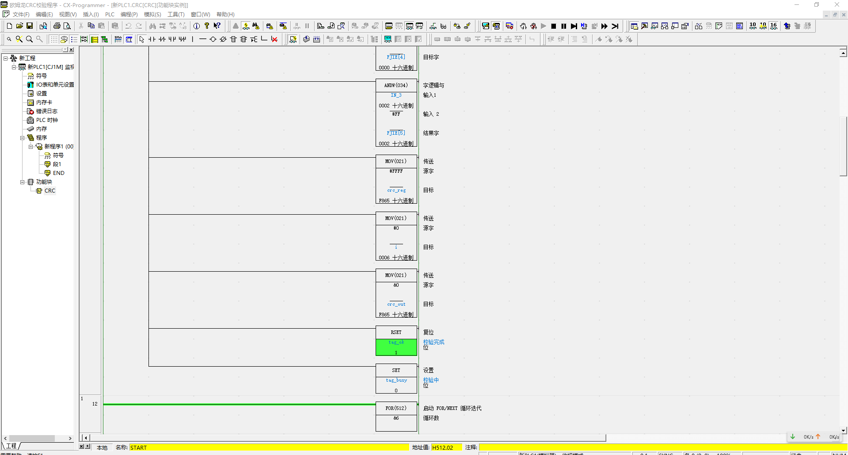The height and width of the screenshot is (455, 848).
Task: Select the CRC function block item
Action: point(49,191)
